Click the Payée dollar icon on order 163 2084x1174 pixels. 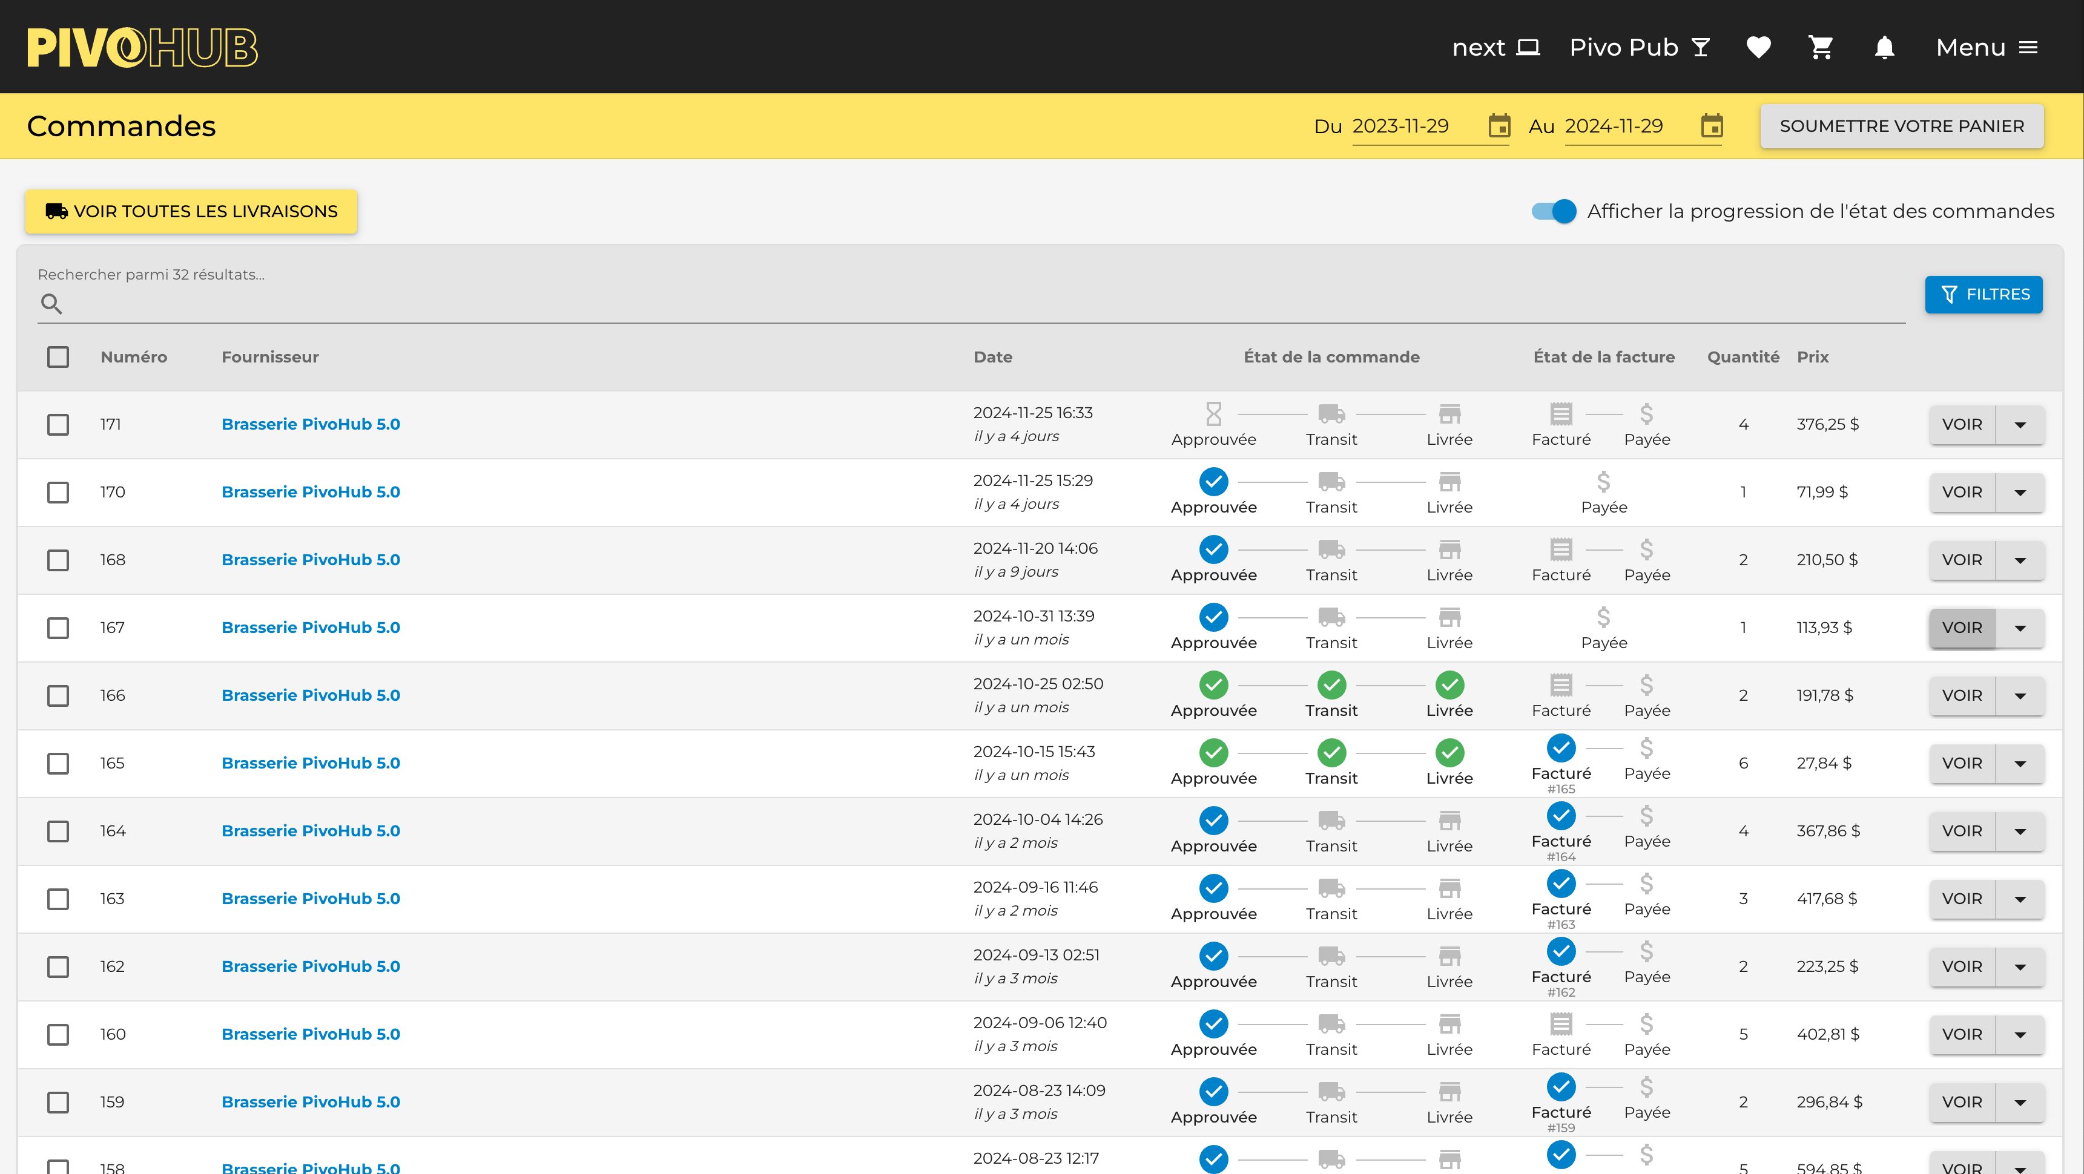(1646, 884)
